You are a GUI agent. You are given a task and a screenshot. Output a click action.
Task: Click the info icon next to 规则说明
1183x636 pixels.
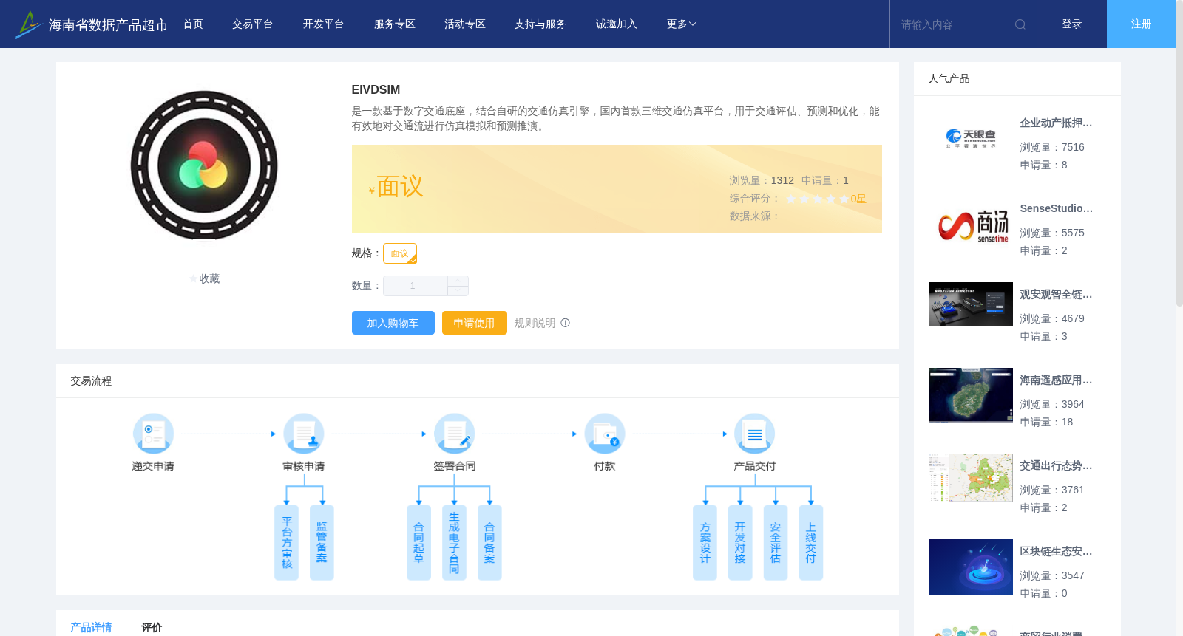tap(566, 323)
